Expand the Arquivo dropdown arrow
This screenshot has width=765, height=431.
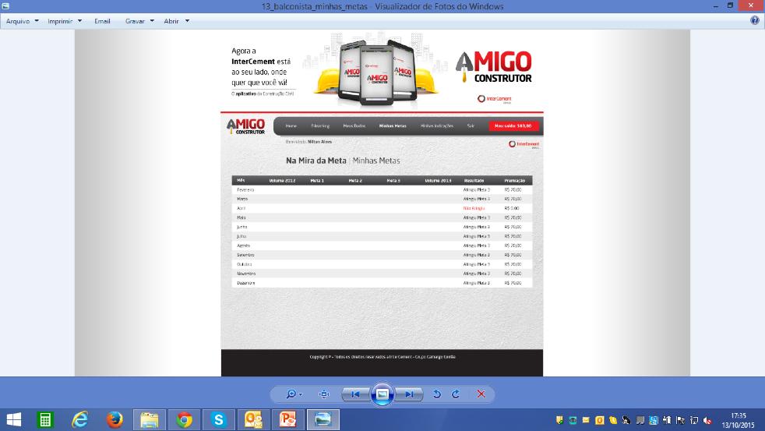pyautogui.click(x=37, y=21)
